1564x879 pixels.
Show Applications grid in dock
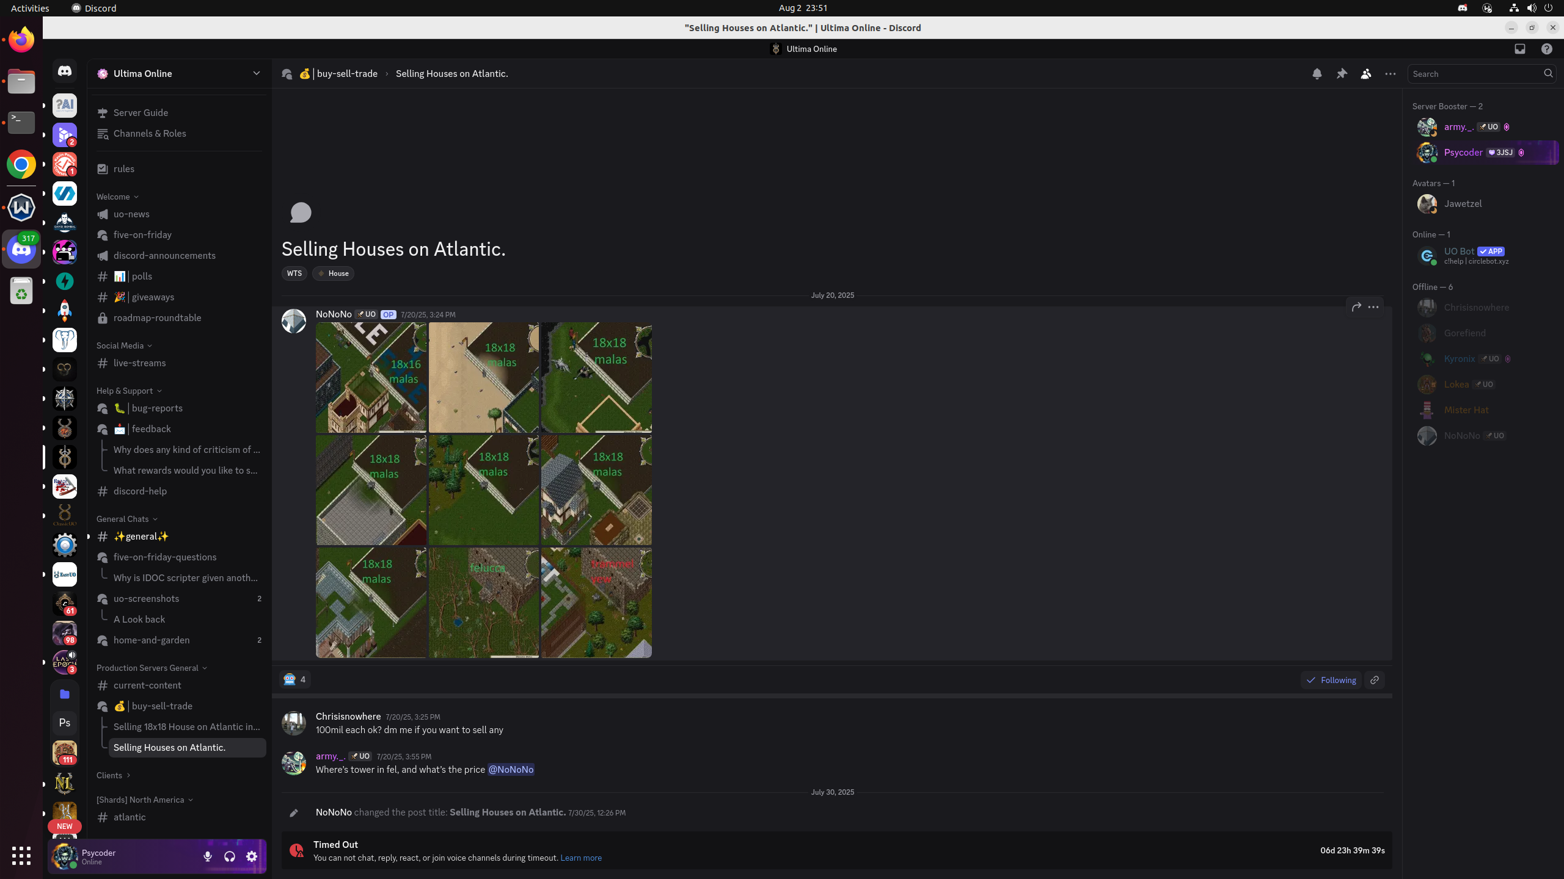21,855
